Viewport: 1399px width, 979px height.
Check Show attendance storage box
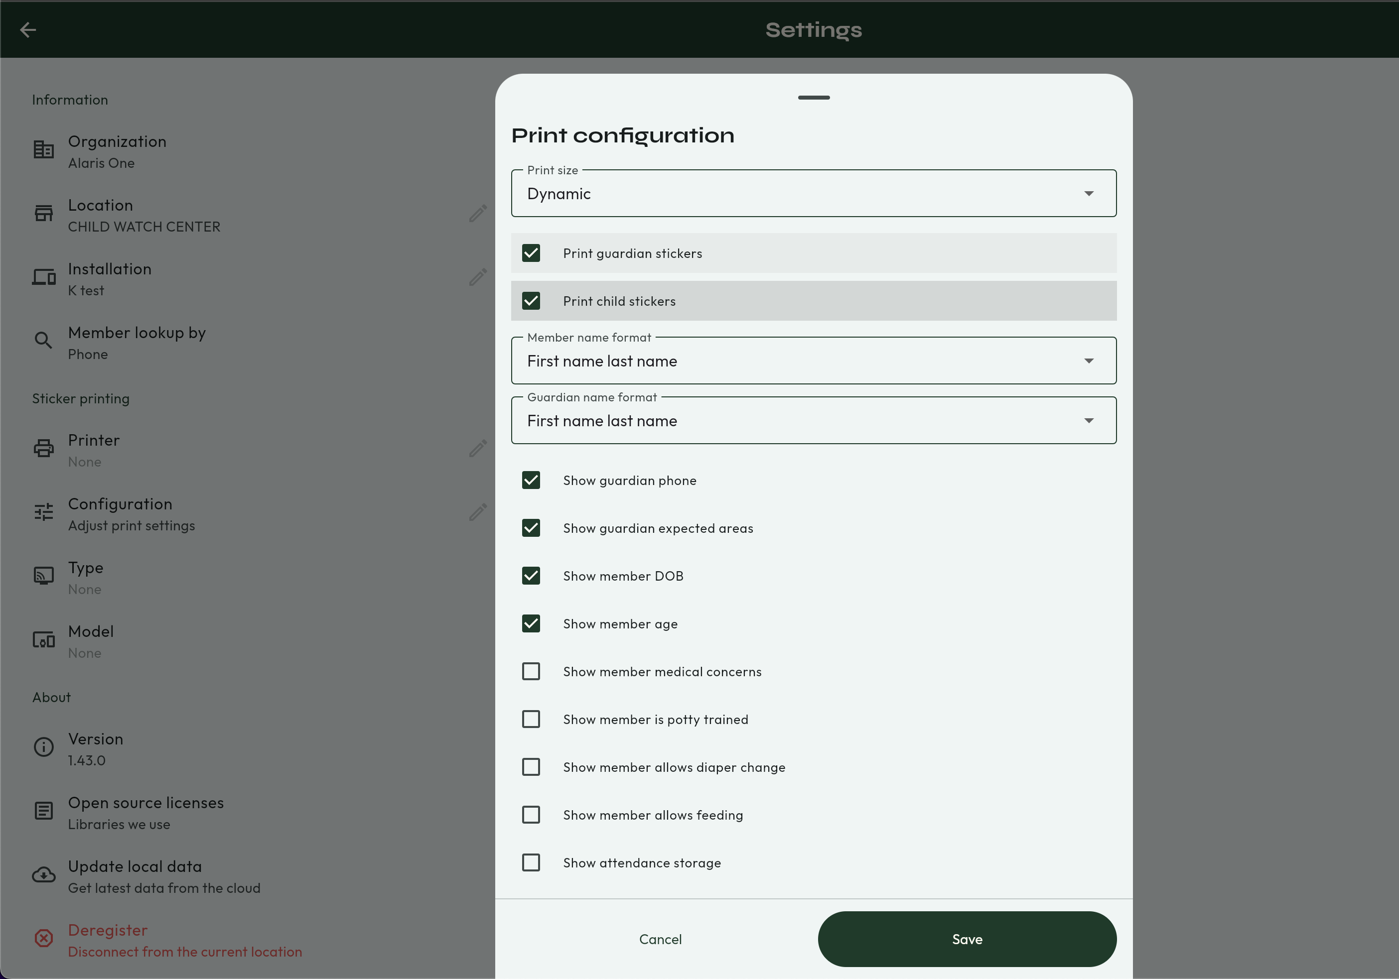click(x=531, y=862)
